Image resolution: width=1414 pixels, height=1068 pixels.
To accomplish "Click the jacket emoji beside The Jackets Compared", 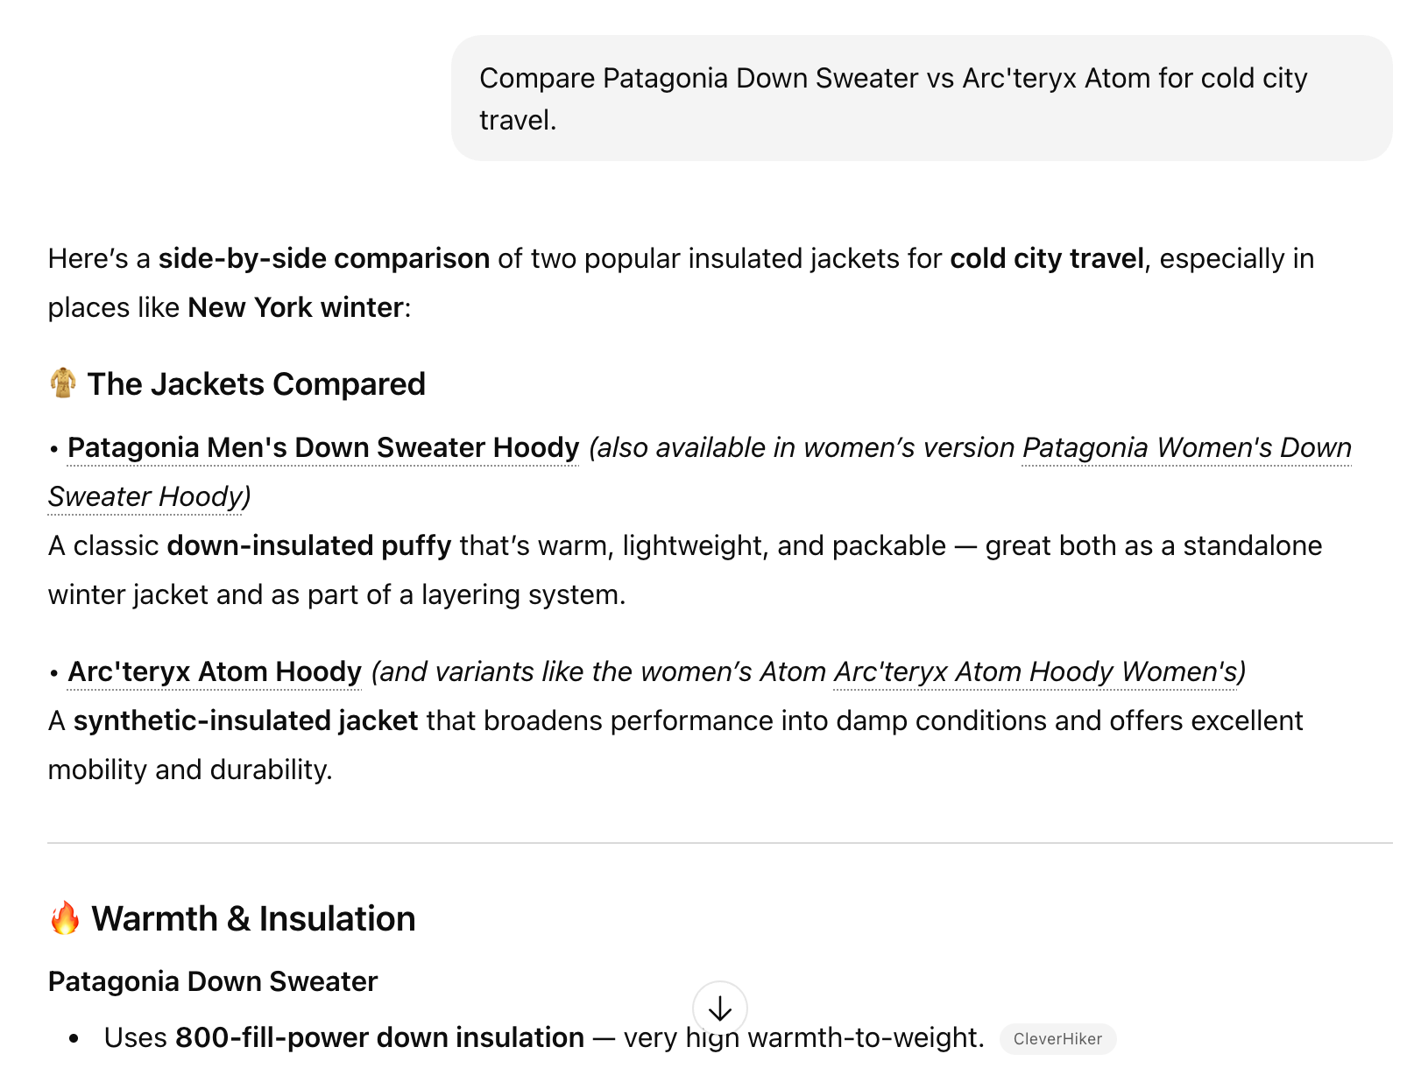I will (63, 383).
